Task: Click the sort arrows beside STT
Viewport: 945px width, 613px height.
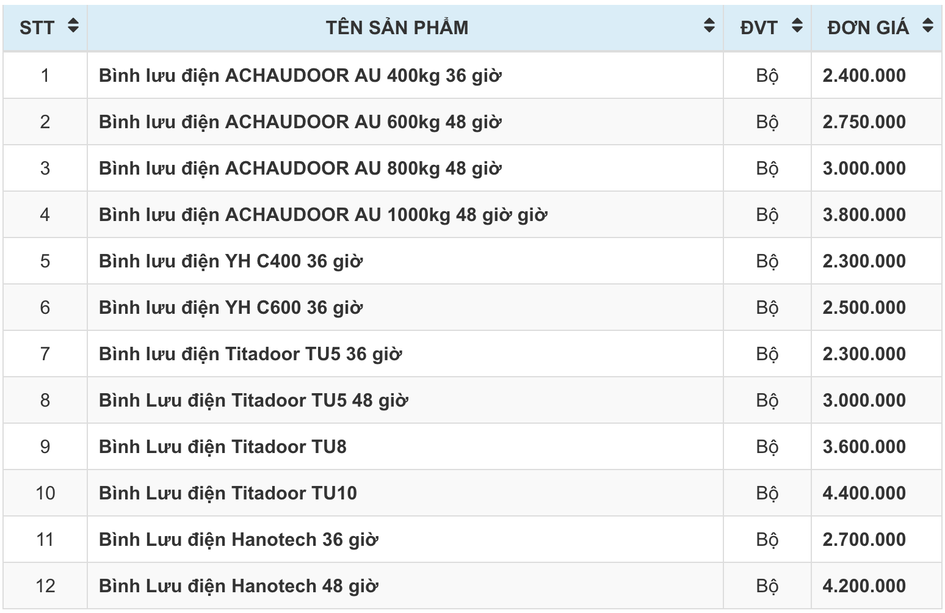Action: (x=73, y=26)
